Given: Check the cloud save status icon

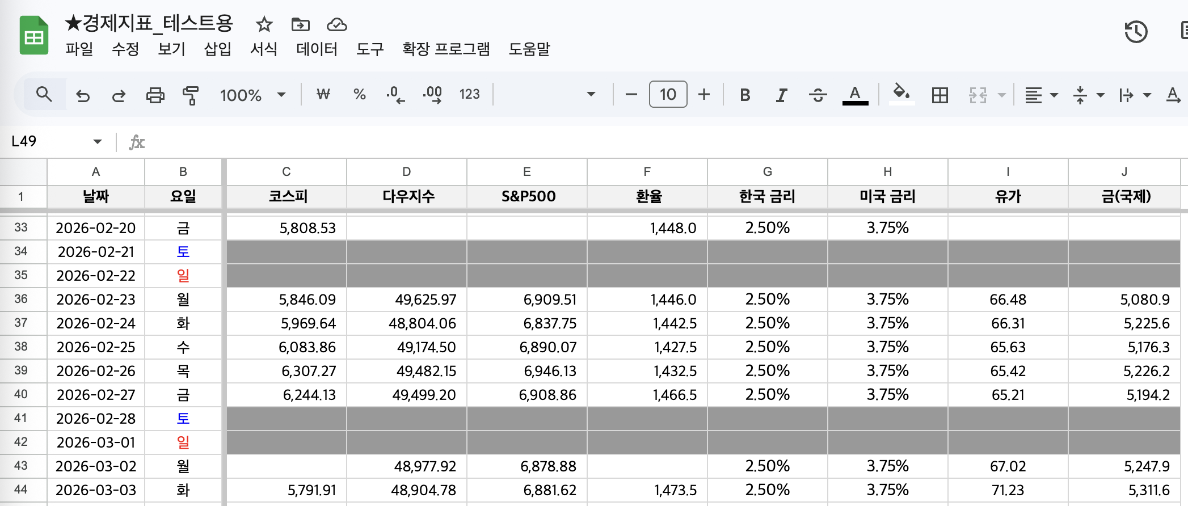Looking at the screenshot, I should coord(337,24).
